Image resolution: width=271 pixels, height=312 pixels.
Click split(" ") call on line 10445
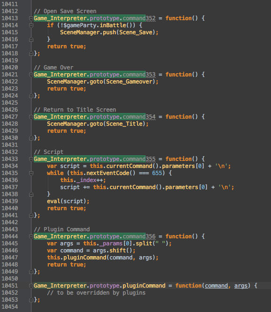(152, 244)
